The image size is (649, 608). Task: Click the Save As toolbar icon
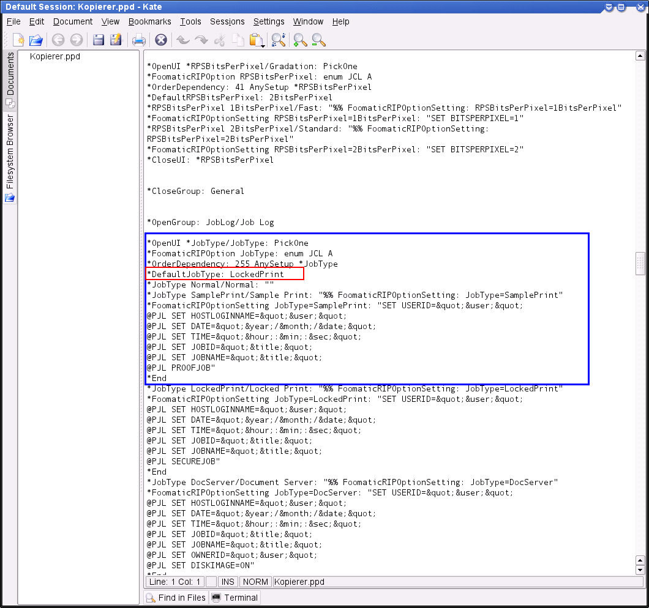pyautogui.click(x=116, y=40)
